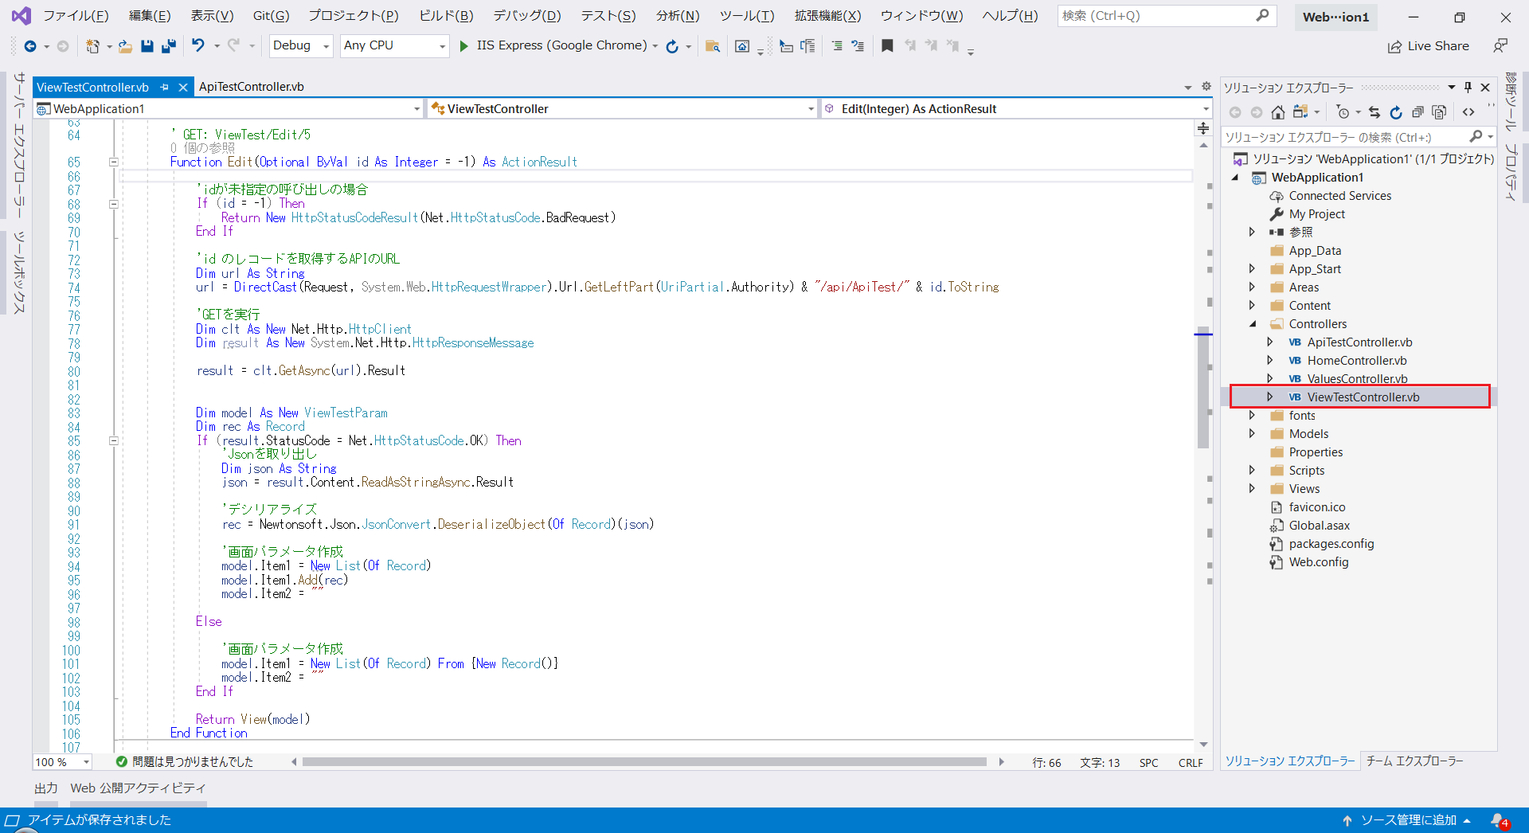Viewport: 1529px width, 833px height.
Task: Sync Solution Explorer with active document
Action: coord(1375,112)
